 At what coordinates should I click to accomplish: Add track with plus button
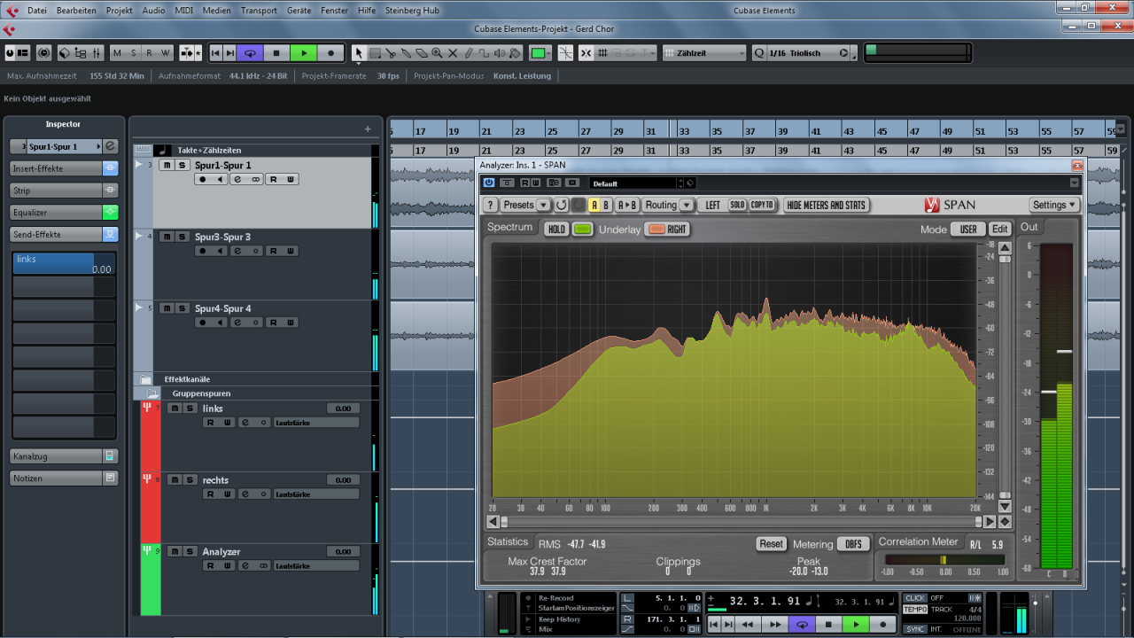pyautogui.click(x=368, y=129)
